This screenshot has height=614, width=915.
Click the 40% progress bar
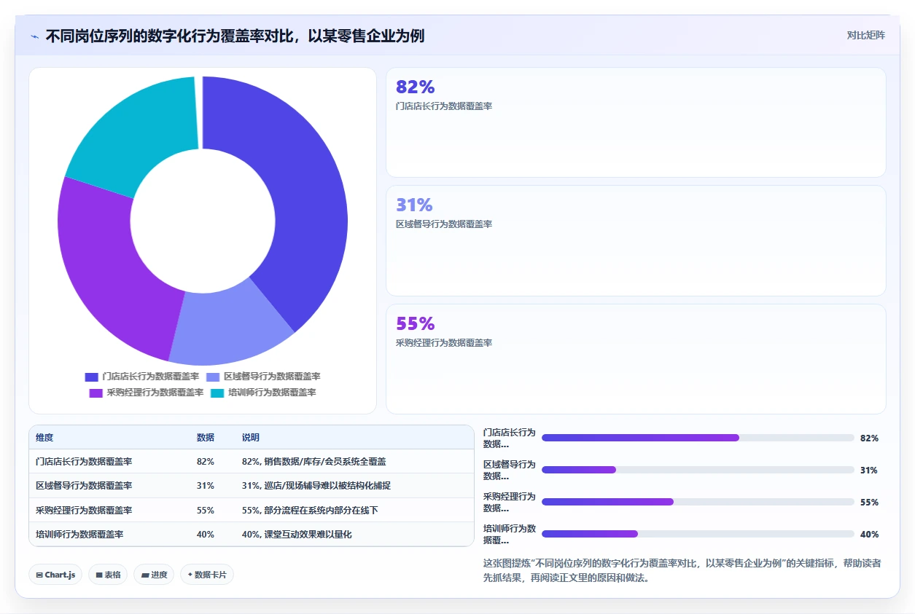(x=698, y=534)
